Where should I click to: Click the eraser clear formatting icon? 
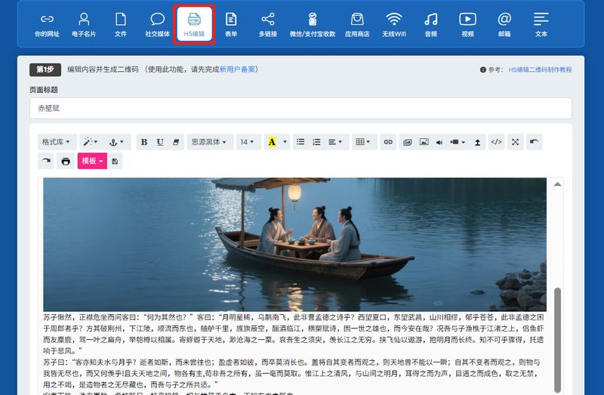coord(176,142)
